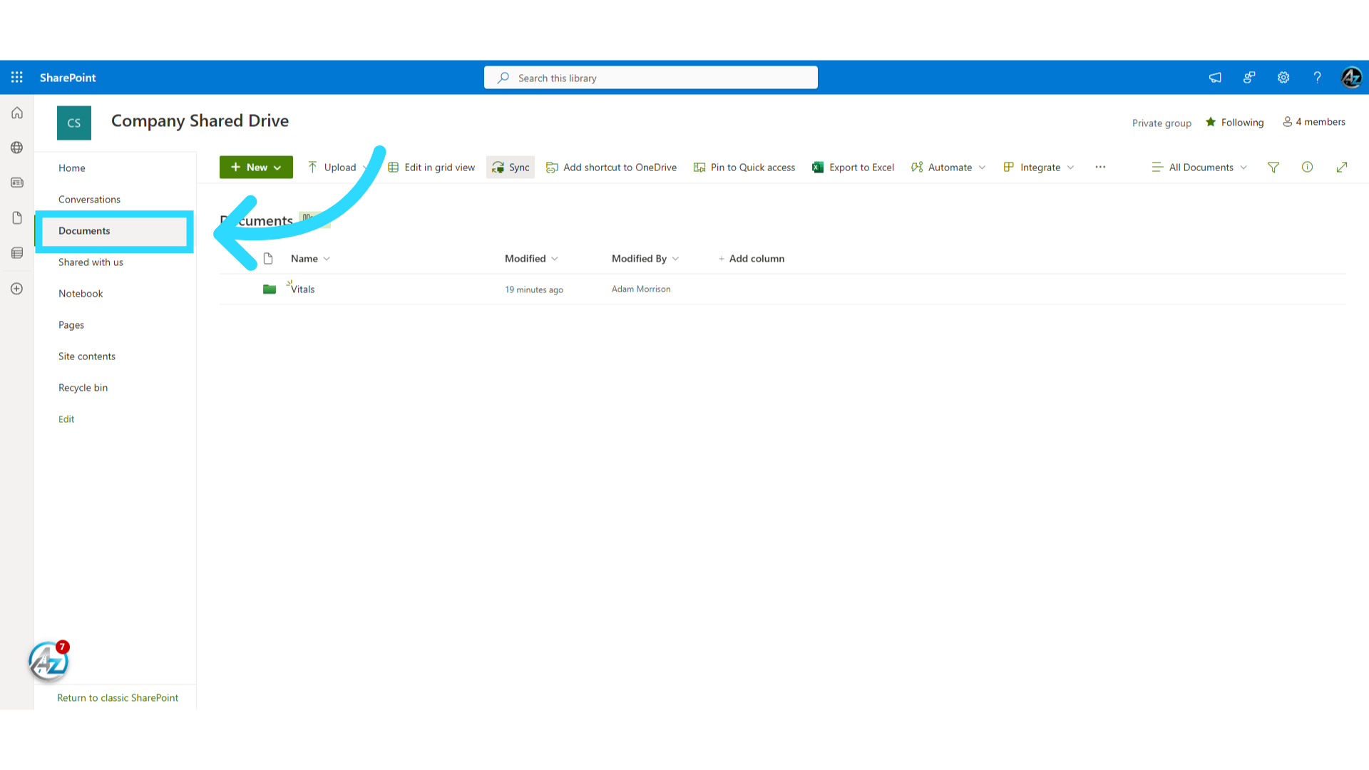Screen dimensions: 1369x770
Task: Click Return to classic SharePoint
Action: (118, 698)
